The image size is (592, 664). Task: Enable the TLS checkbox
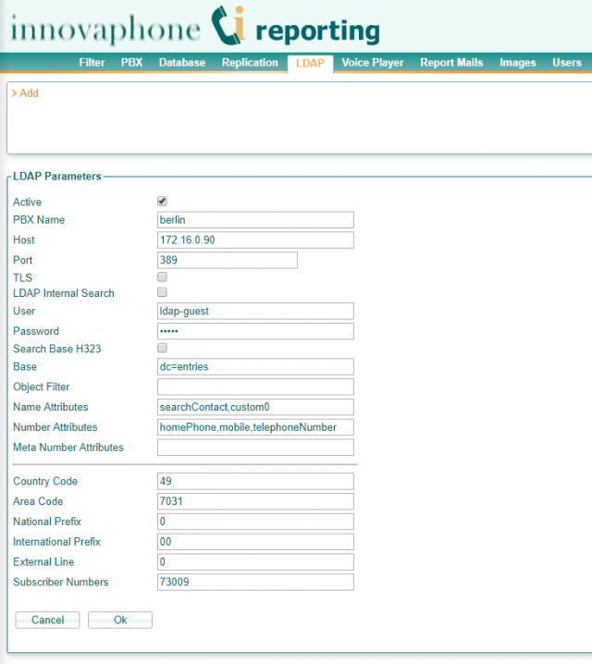click(162, 277)
